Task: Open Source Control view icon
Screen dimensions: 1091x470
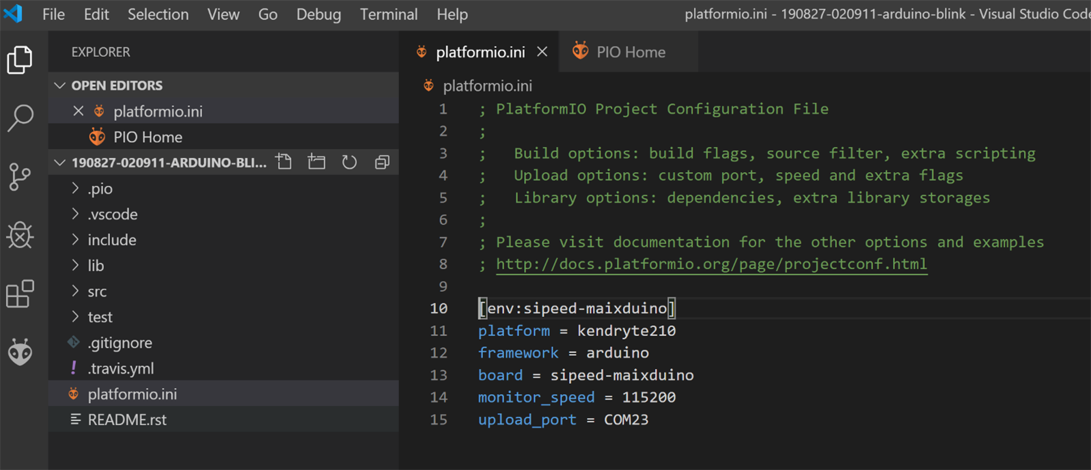Action: point(20,177)
